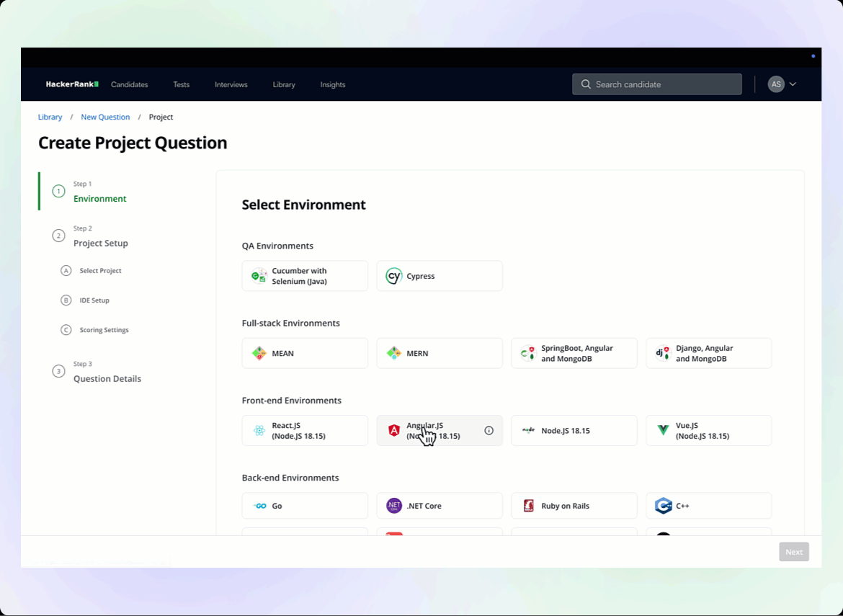Viewport: 843px width, 616px height.
Task: Pick SpringBoot, Angular and MongoDB card
Action: (x=574, y=353)
